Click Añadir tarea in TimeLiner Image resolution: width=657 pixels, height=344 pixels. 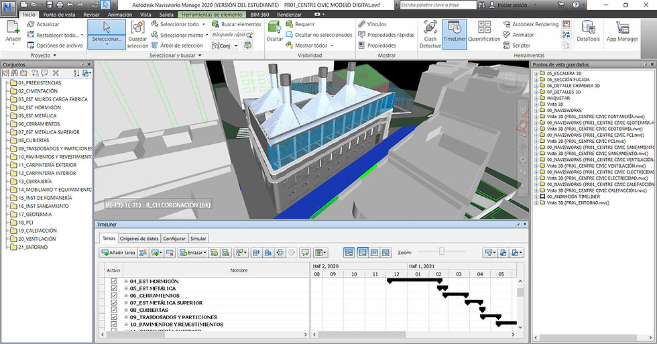118,253
